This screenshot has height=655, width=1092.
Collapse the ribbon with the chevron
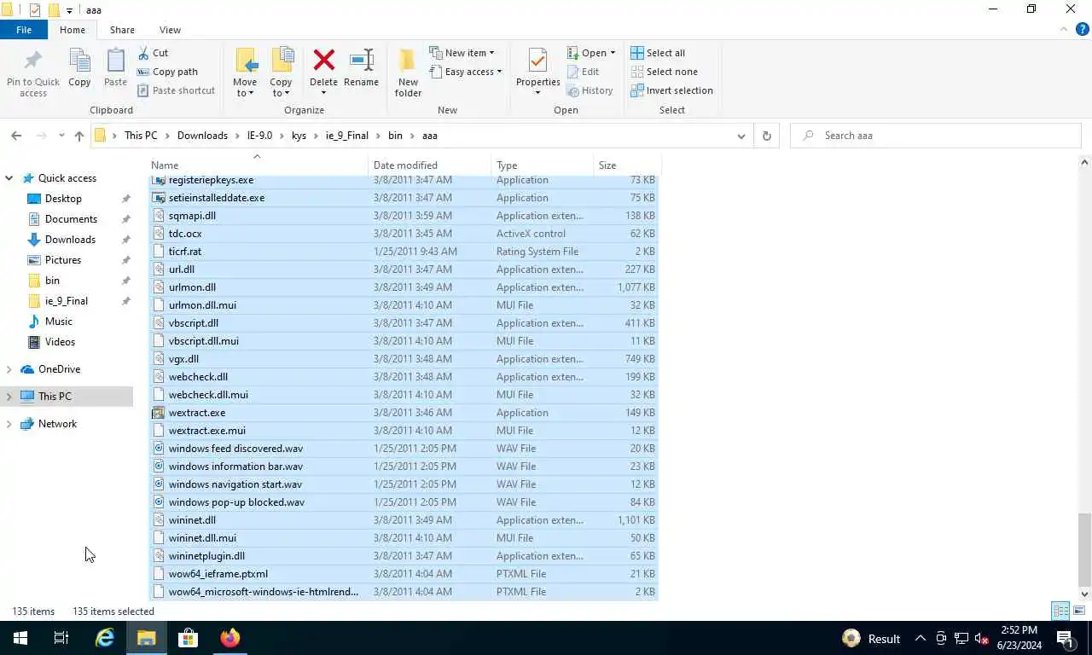1064,29
